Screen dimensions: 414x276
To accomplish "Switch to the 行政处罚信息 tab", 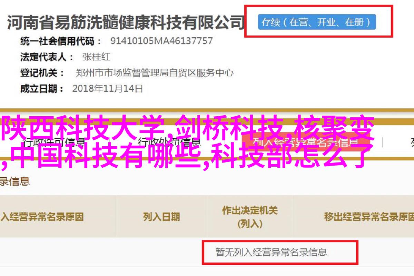I will [x=169, y=142].
